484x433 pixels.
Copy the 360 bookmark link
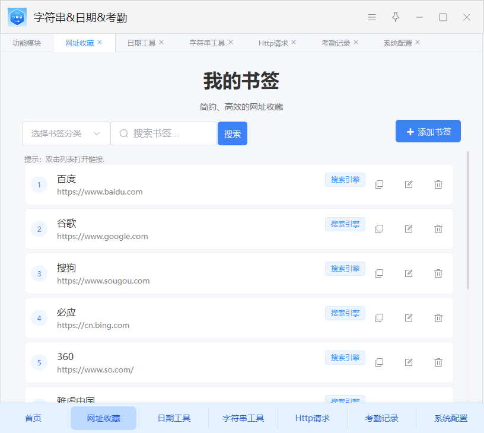click(379, 362)
